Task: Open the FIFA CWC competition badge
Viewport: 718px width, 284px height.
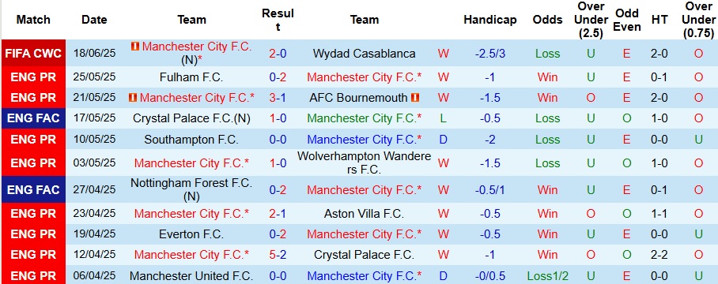Action: point(33,54)
